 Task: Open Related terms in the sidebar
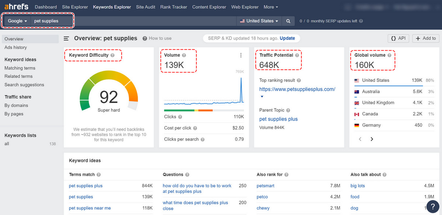coord(18,76)
